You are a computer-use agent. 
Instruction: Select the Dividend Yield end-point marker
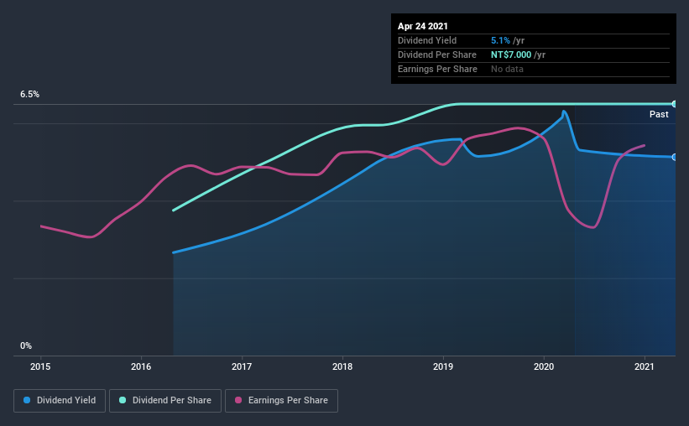coord(674,157)
